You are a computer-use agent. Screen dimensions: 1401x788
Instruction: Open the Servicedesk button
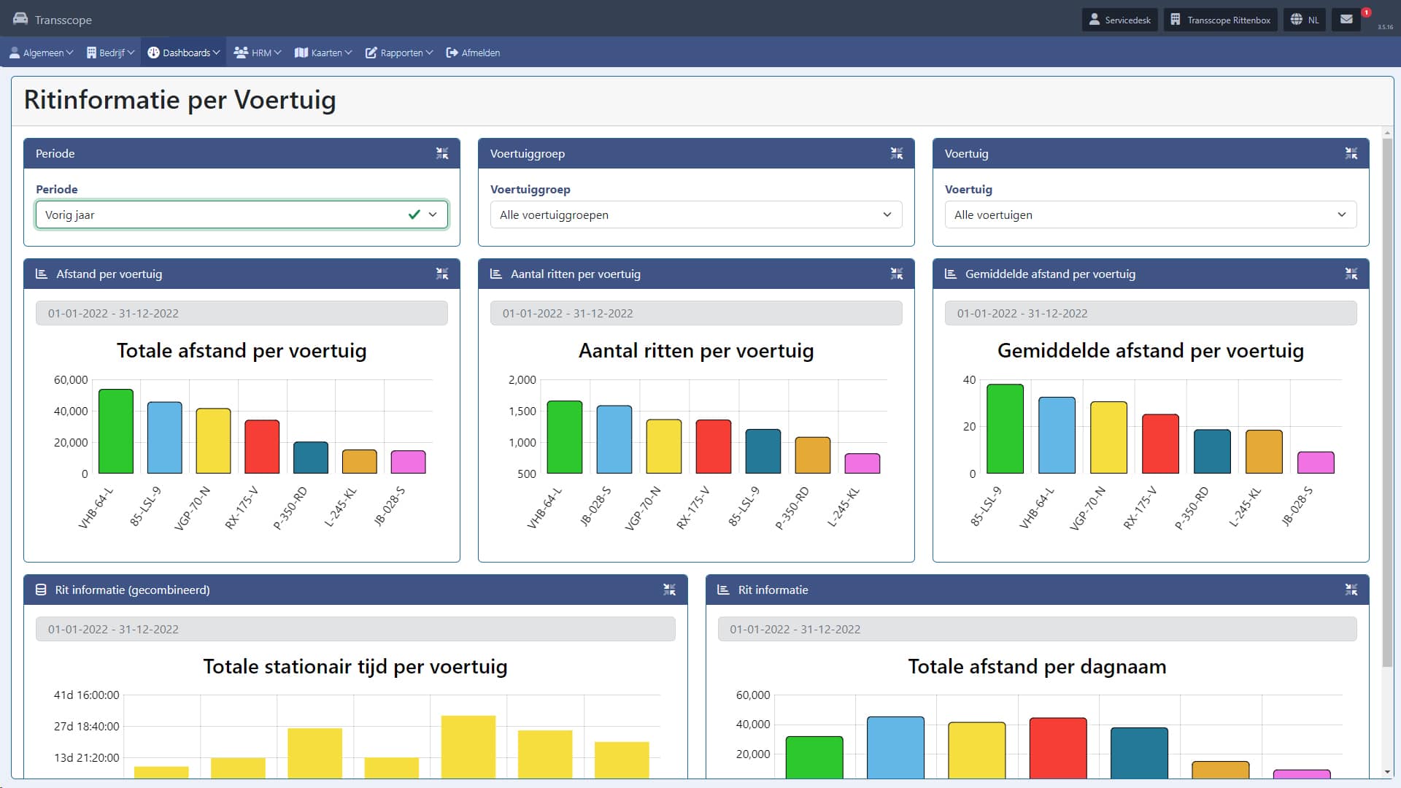(x=1120, y=20)
